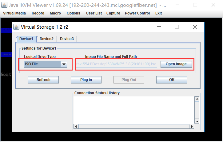Open the Virtual Media menu
The width and height of the screenshot is (223, 142).
coord(14,13)
